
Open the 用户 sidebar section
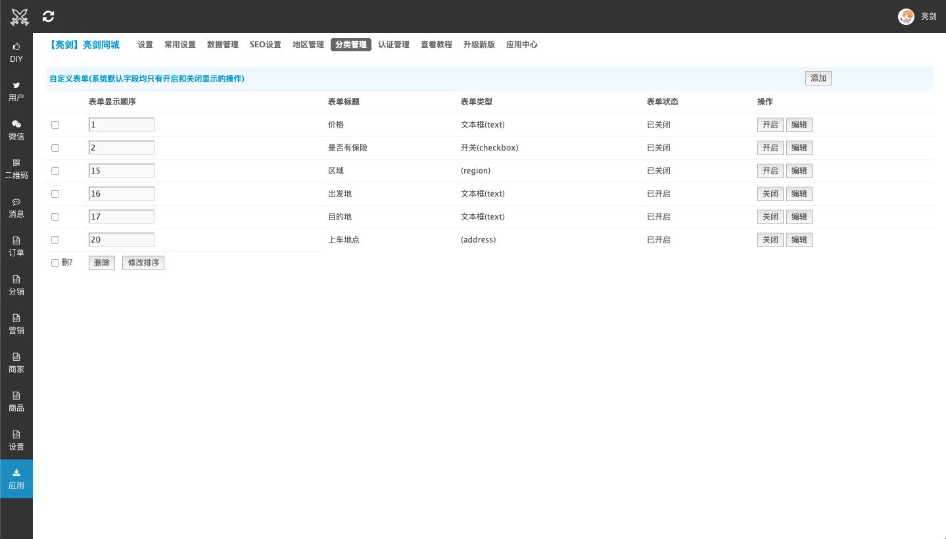click(x=16, y=91)
